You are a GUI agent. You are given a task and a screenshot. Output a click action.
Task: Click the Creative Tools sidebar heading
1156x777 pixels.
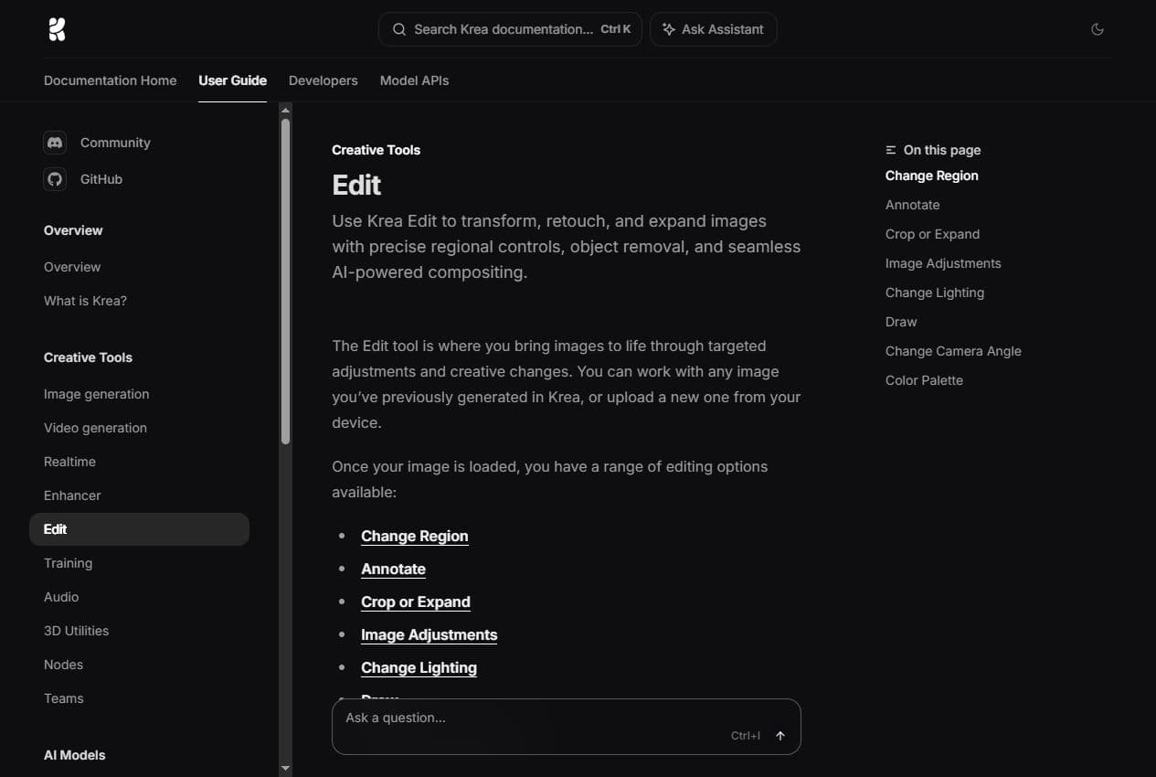click(89, 357)
